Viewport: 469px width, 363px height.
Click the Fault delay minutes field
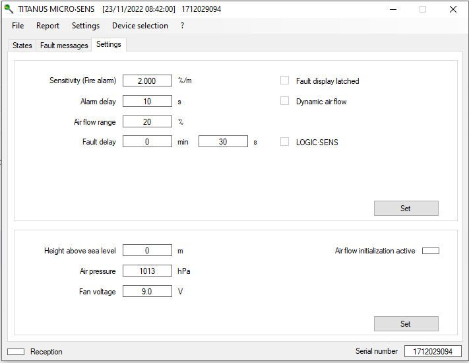coord(147,141)
